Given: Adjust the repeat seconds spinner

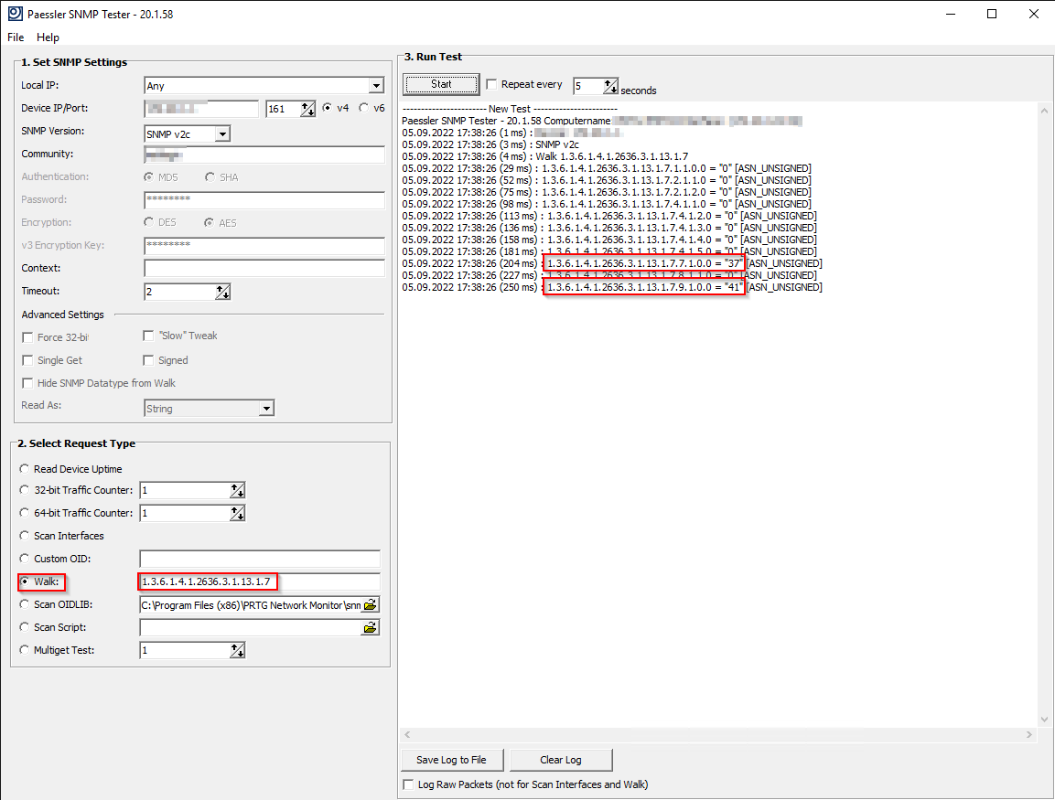Looking at the screenshot, I should pyautogui.click(x=610, y=86).
